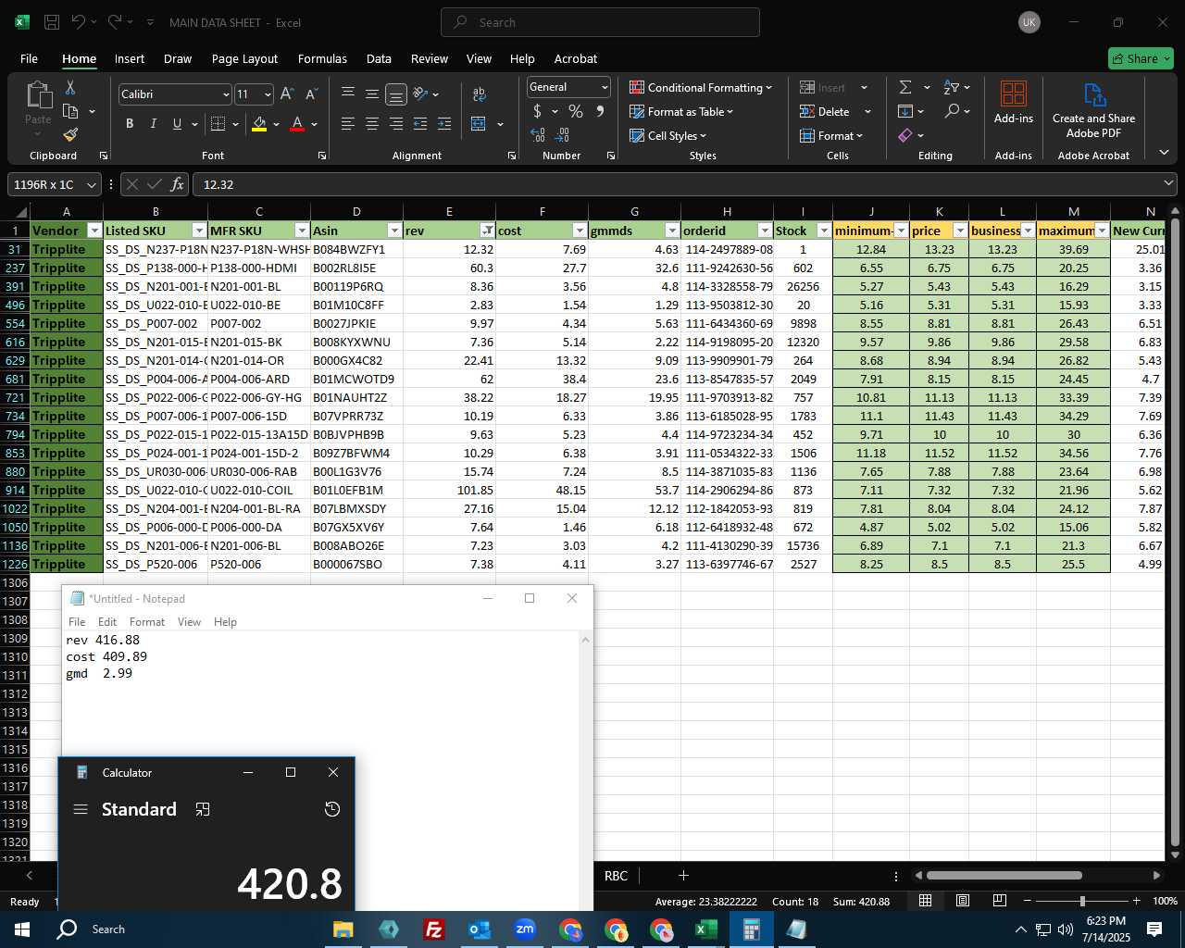Switch to Normal view in status bar
This screenshot has width=1185, height=948.
[x=925, y=901]
